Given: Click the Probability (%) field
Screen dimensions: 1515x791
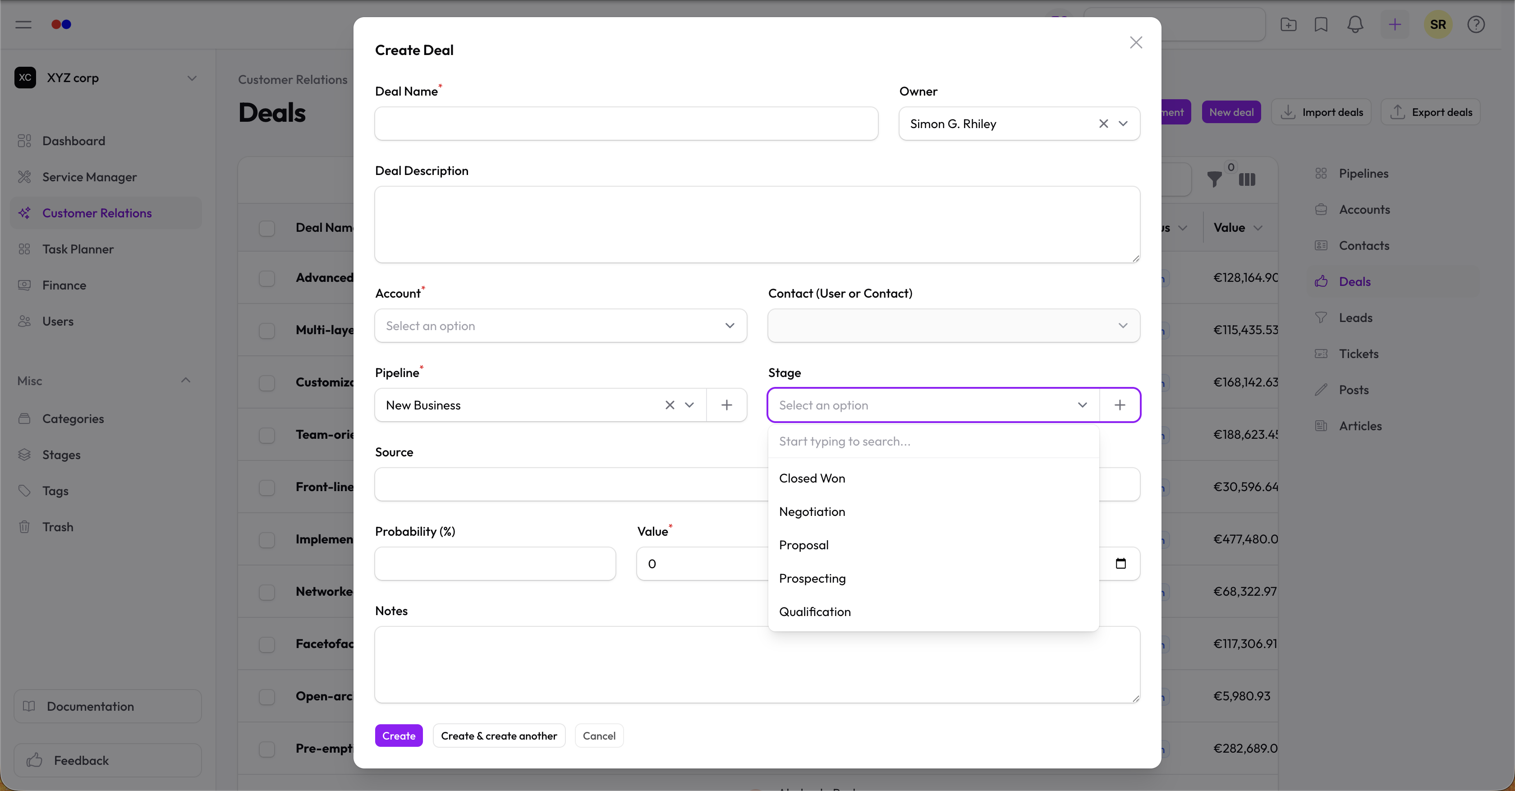Looking at the screenshot, I should [495, 564].
